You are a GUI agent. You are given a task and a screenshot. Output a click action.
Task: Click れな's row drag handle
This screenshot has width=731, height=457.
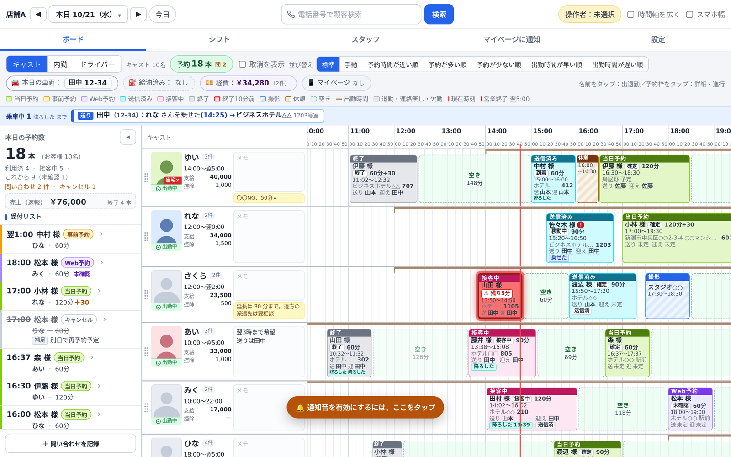pyautogui.click(x=146, y=236)
